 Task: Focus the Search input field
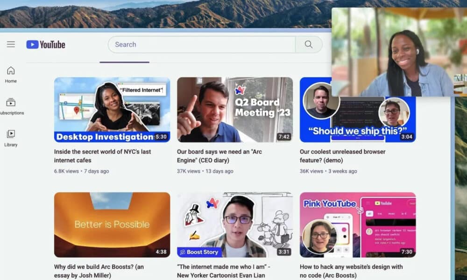pos(202,44)
